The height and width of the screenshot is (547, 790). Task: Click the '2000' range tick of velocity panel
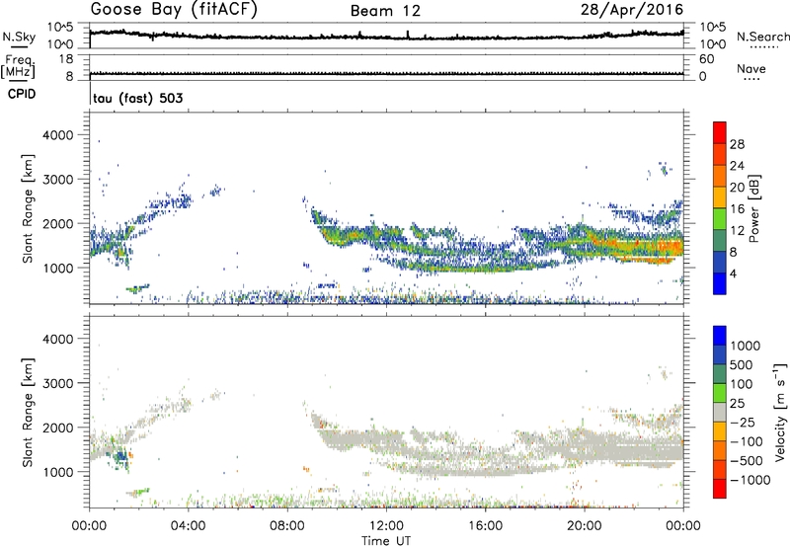pyautogui.click(x=58, y=428)
